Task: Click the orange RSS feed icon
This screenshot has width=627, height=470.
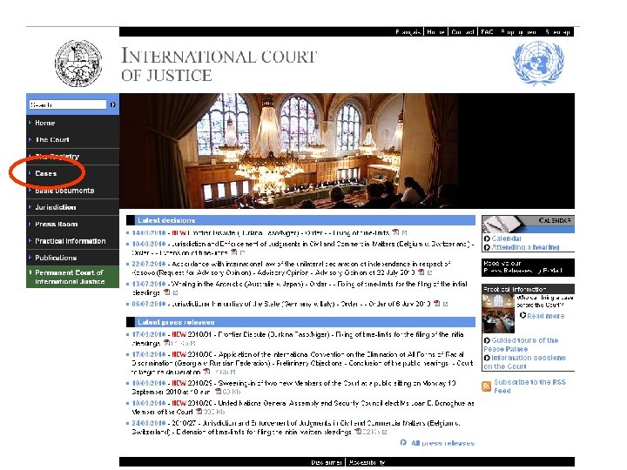Action: pyautogui.click(x=486, y=386)
